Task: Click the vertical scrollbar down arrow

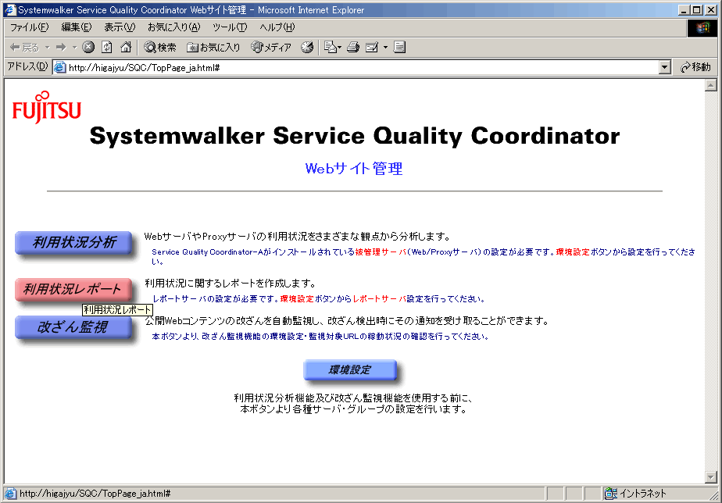Action: tap(710, 476)
